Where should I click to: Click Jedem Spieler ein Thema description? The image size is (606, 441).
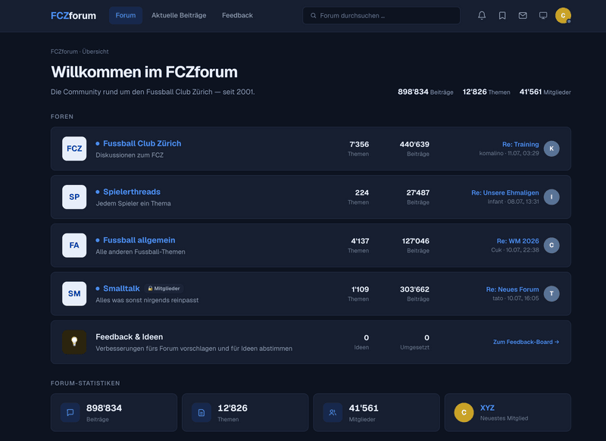(x=133, y=203)
